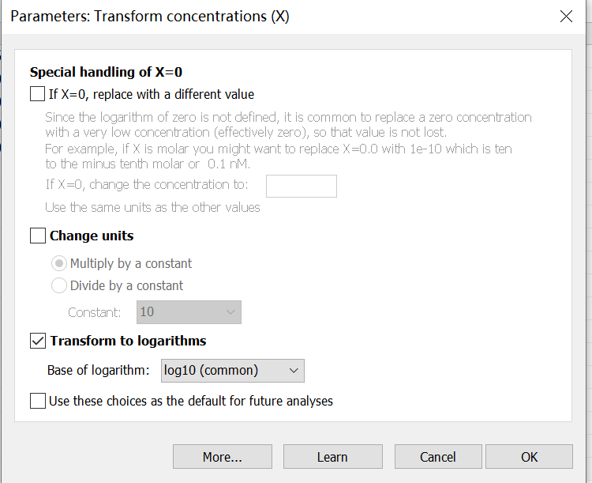Viewport: 592px width, 483px height.
Task: Check the Change units checkbox
Action: tap(38, 236)
